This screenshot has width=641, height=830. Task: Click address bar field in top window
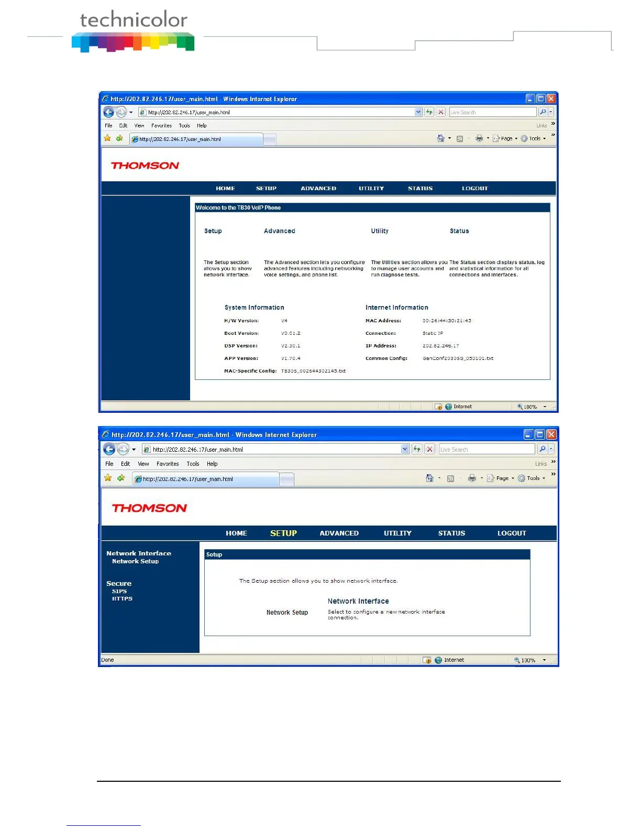tap(280, 112)
